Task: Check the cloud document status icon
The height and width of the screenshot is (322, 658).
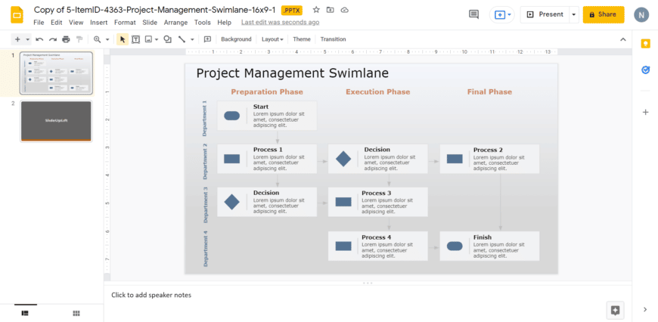Action: 345,10
